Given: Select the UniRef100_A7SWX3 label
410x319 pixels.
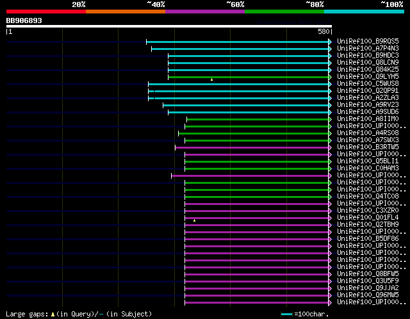Looking at the screenshot, I should pos(368,140).
